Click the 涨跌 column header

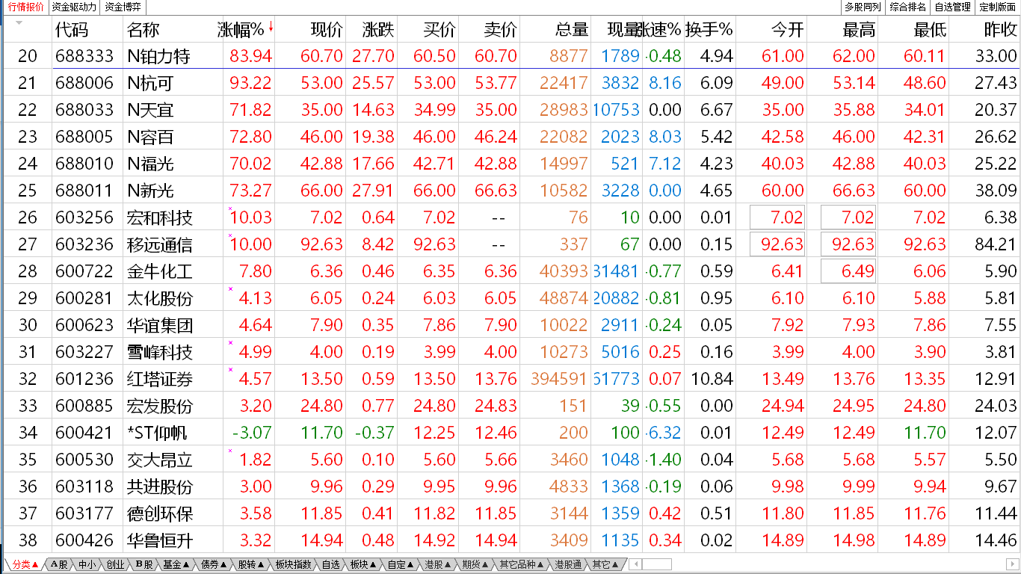click(378, 30)
